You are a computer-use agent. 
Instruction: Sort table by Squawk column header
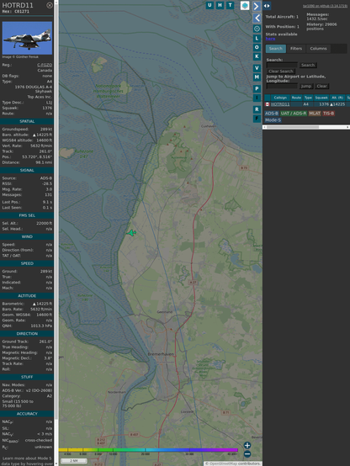coord(321,98)
